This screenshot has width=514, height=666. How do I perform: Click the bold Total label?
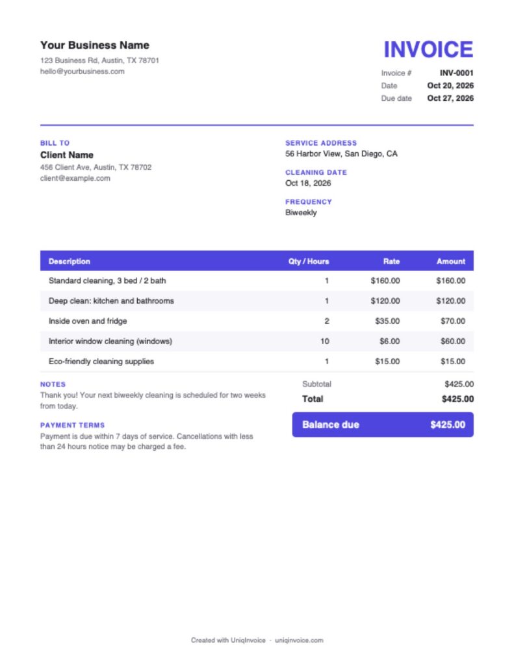[x=313, y=399]
